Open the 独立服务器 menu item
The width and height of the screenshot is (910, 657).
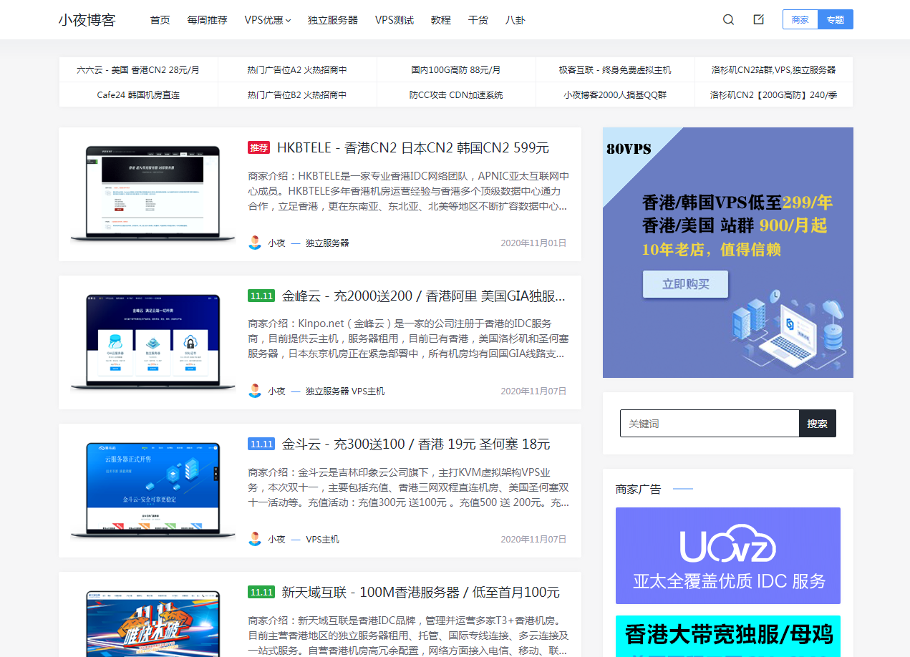click(333, 20)
